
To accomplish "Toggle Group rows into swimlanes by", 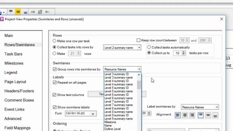I will tap(55, 69).
